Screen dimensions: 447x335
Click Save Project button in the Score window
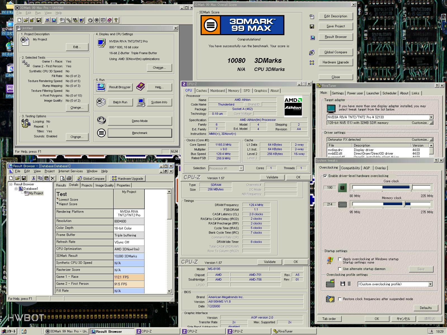pos(336,26)
